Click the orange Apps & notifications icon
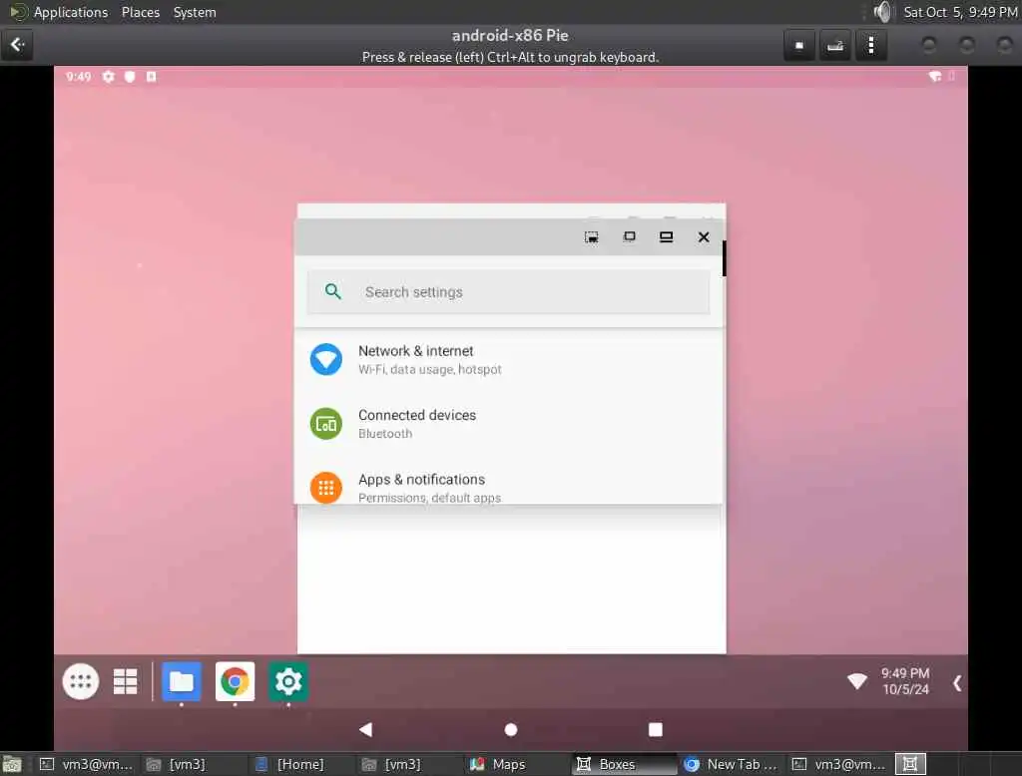Image resolution: width=1022 pixels, height=776 pixels. pos(326,488)
